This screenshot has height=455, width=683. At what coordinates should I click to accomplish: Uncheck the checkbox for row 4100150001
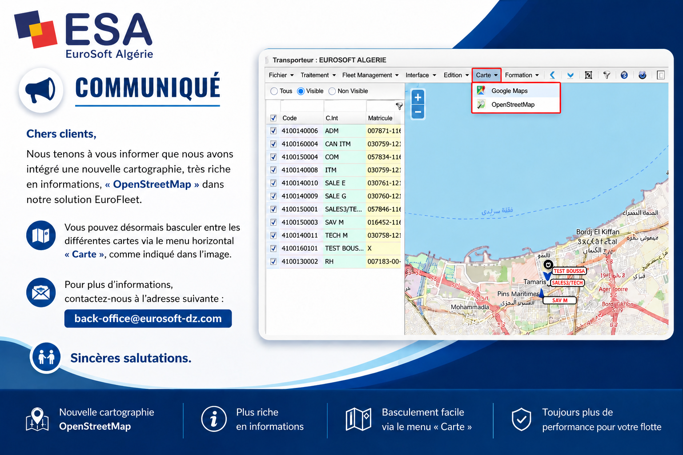tap(273, 209)
